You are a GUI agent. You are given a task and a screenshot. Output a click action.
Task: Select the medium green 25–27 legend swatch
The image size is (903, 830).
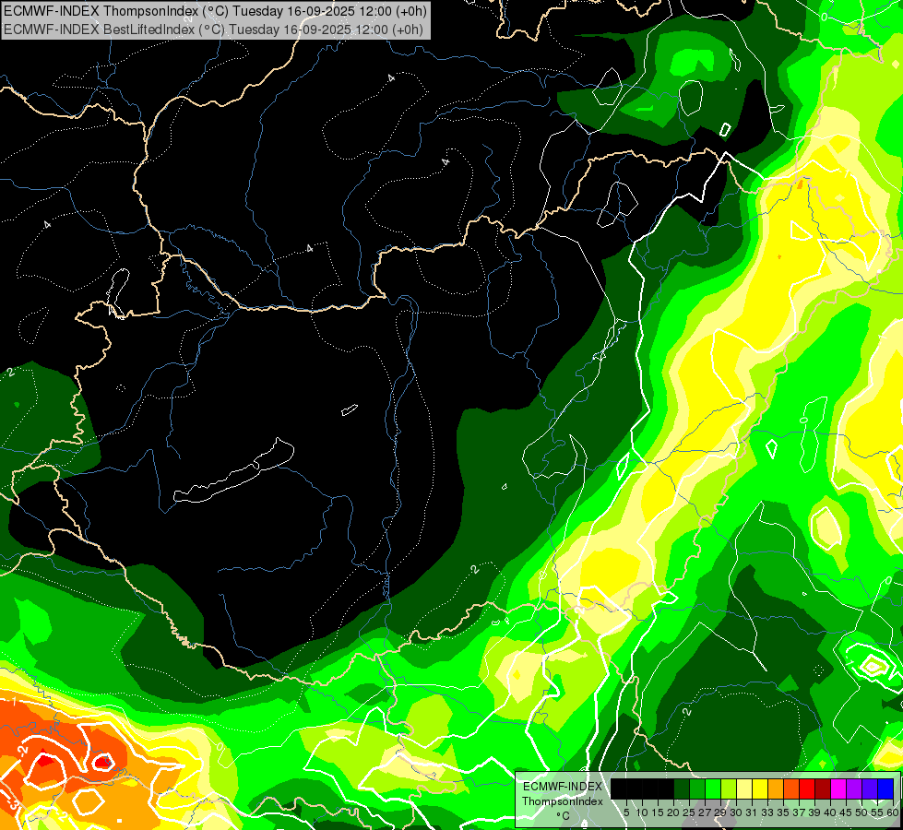(x=697, y=788)
